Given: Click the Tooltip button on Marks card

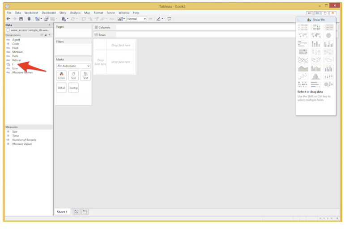Looking at the screenshot, I should tap(73, 88).
